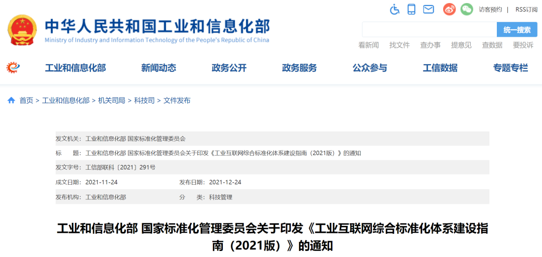Open 政务服务 navigation menu

[x=299, y=68]
